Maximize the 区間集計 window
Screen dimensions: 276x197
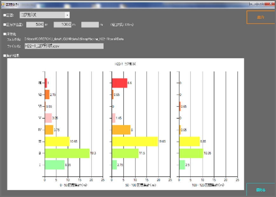[x=260, y=3]
